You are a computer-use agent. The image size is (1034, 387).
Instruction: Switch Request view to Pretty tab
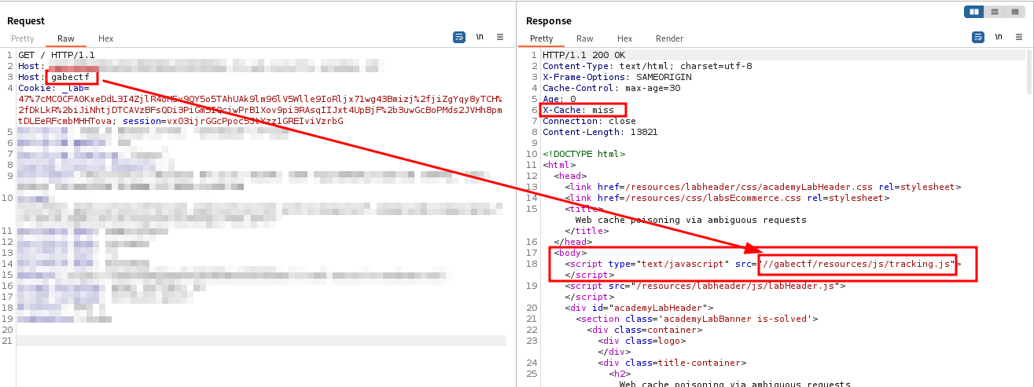[x=23, y=38]
